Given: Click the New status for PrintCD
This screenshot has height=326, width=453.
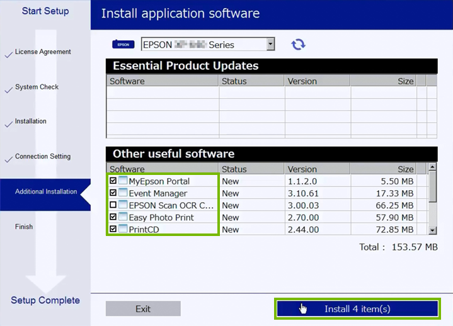Looking at the screenshot, I should point(230,230).
